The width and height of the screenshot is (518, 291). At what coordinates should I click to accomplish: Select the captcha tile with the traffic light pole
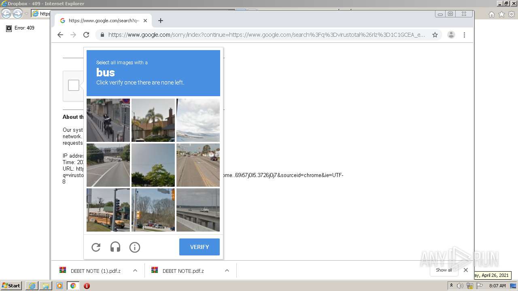pyautogui.click(x=153, y=210)
